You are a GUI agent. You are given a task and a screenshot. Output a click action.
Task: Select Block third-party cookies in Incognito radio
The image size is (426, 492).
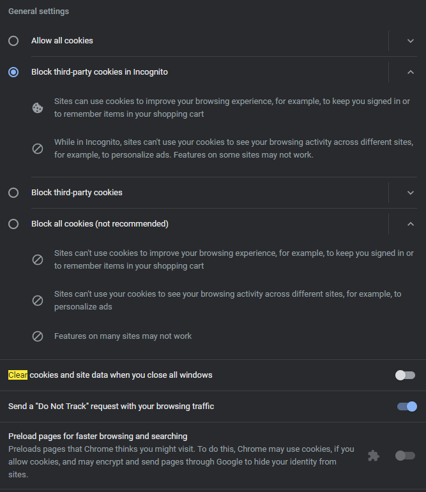pyautogui.click(x=13, y=72)
